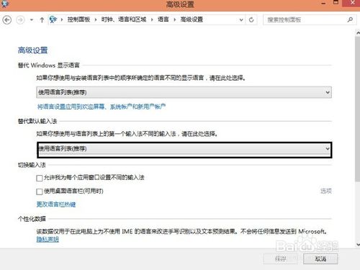Click the scrollbar up arrow

click(358, 32)
